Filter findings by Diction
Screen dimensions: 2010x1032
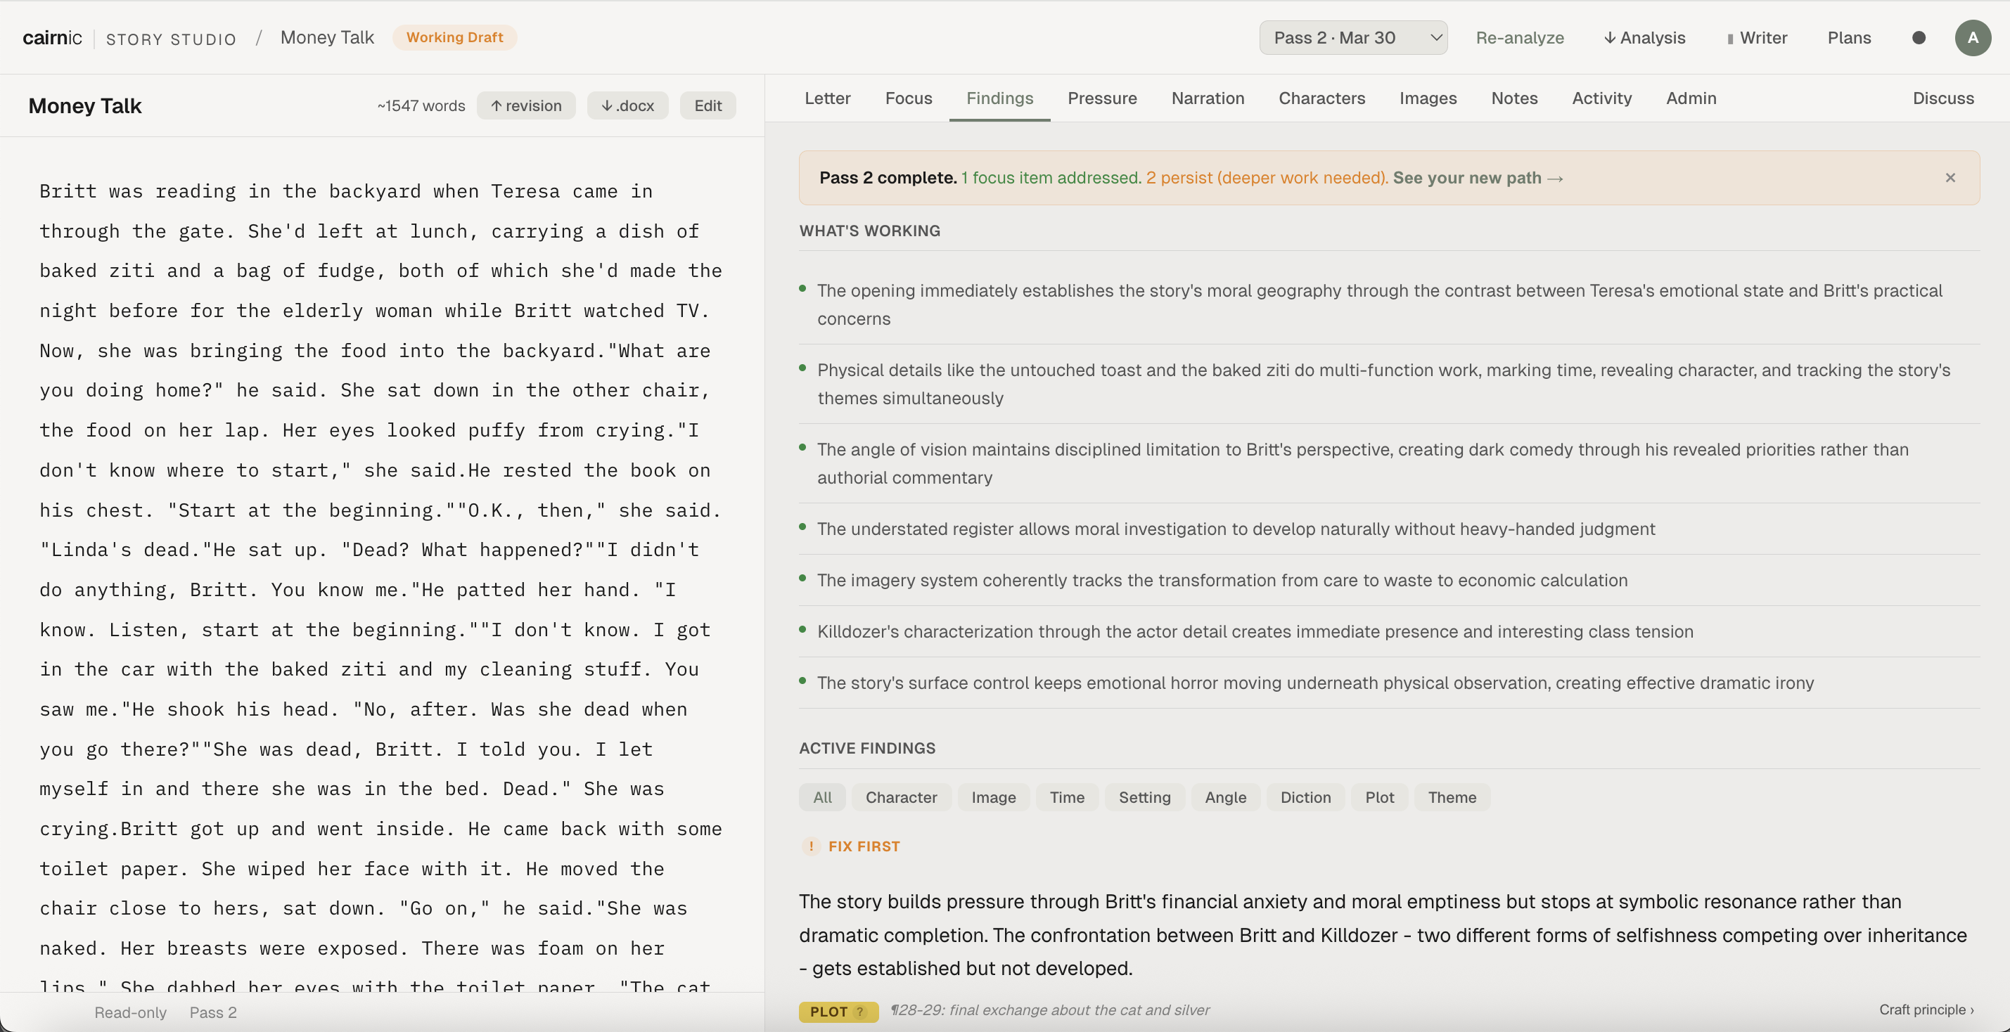point(1305,797)
